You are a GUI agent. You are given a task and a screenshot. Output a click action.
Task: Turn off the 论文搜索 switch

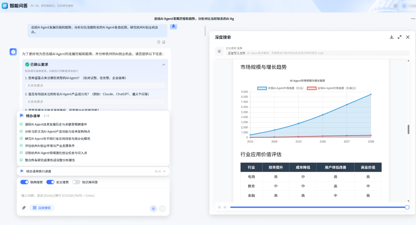50,182
